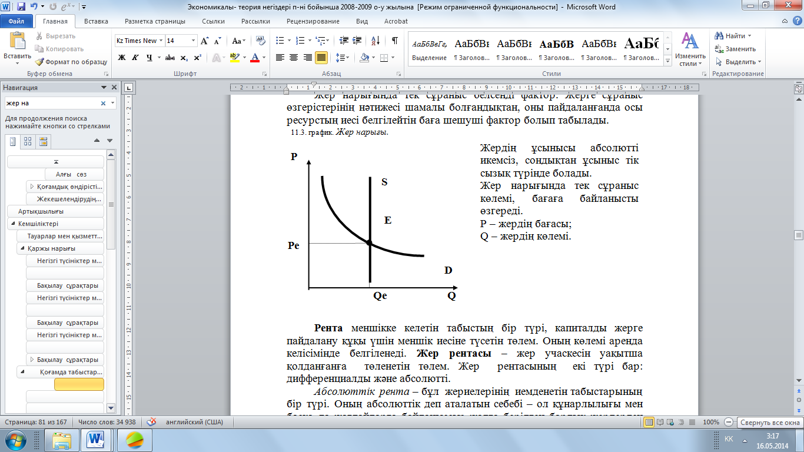Go to previous search result arrow

tap(97, 141)
